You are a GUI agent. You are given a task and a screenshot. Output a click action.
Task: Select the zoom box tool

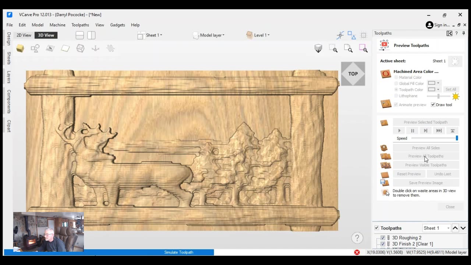[x=333, y=48]
